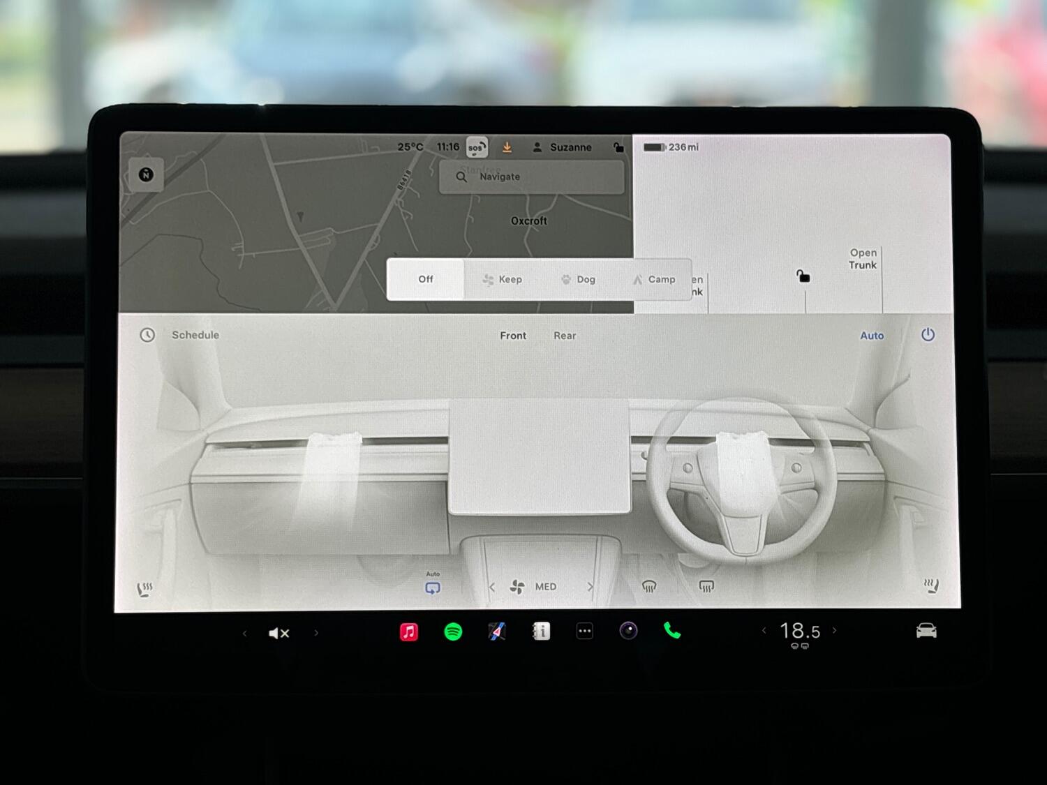Increase fan speed with right chevron
The height and width of the screenshot is (785, 1047).
(x=591, y=587)
